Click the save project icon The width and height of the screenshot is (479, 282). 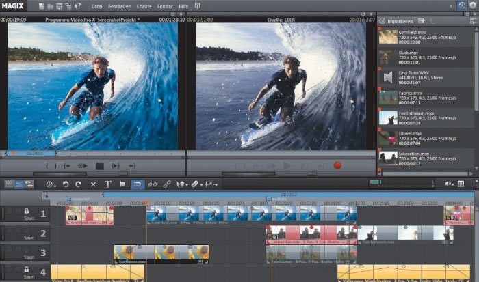tap(60, 5)
